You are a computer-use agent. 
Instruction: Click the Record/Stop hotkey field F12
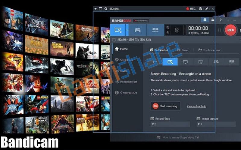coord(170,124)
